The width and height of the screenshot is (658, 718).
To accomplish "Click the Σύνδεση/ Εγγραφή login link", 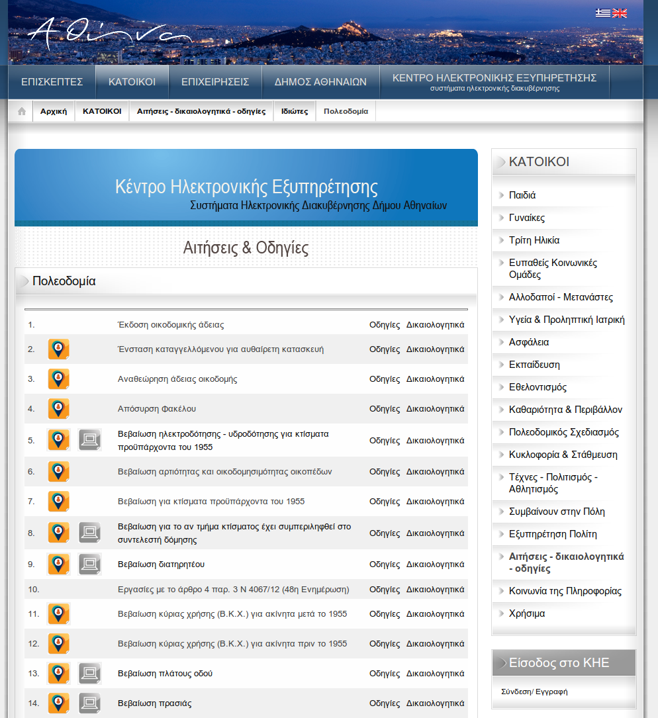I will point(534,692).
